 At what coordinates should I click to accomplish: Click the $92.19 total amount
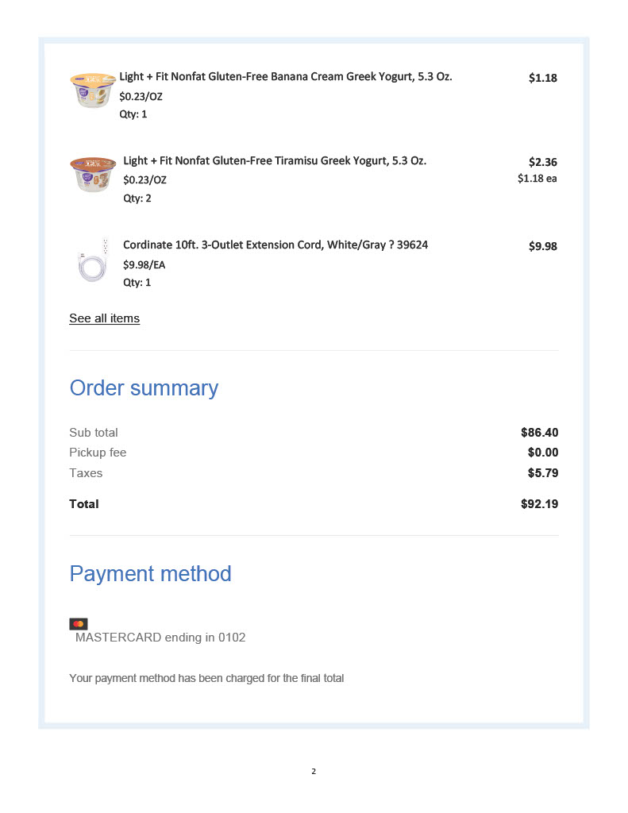pos(540,504)
